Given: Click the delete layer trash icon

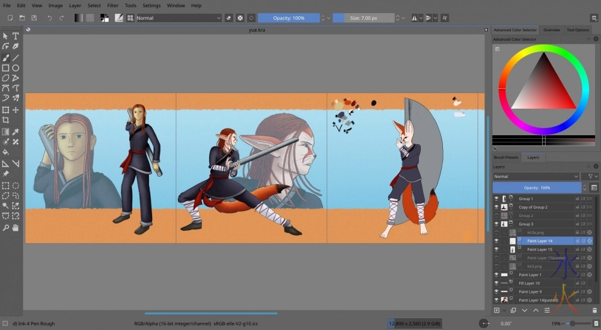Looking at the screenshot, I should [x=594, y=310].
